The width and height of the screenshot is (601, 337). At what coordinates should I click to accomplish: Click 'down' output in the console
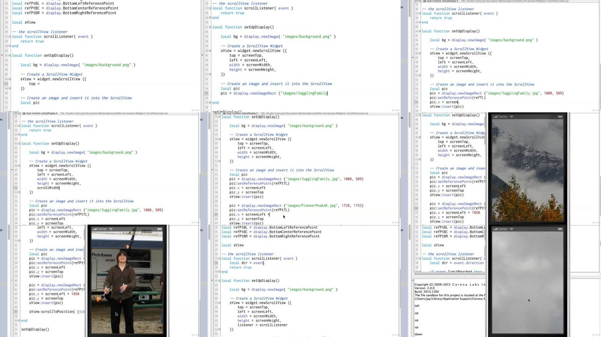(x=418, y=334)
